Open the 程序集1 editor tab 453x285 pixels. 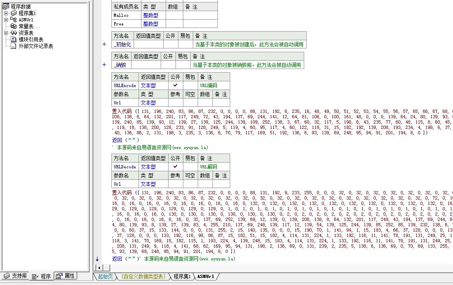pos(182,277)
